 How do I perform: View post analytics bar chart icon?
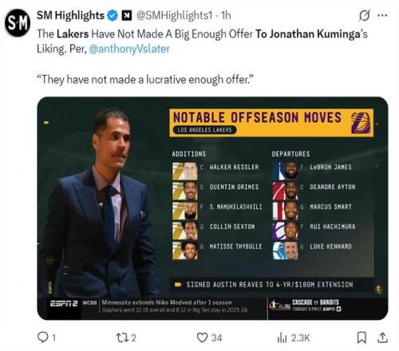pos(282,338)
